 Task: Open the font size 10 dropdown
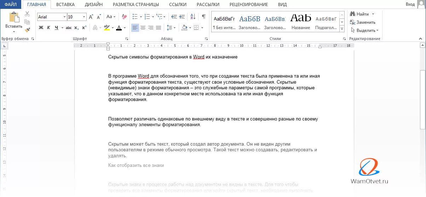tap(84, 17)
